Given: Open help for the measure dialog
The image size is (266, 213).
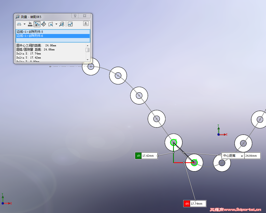Looking at the screenshot, I should click(75, 16).
